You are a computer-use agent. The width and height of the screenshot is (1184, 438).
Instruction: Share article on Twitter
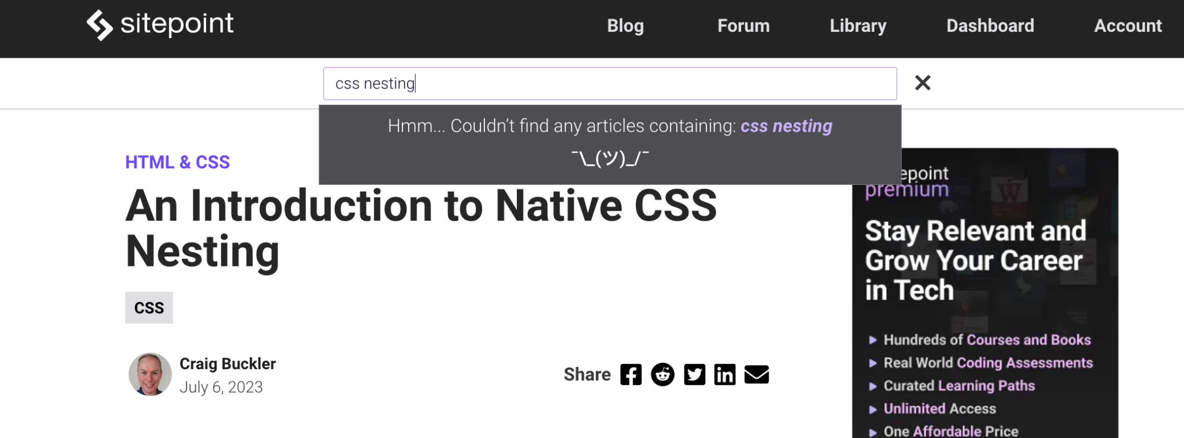(x=694, y=375)
